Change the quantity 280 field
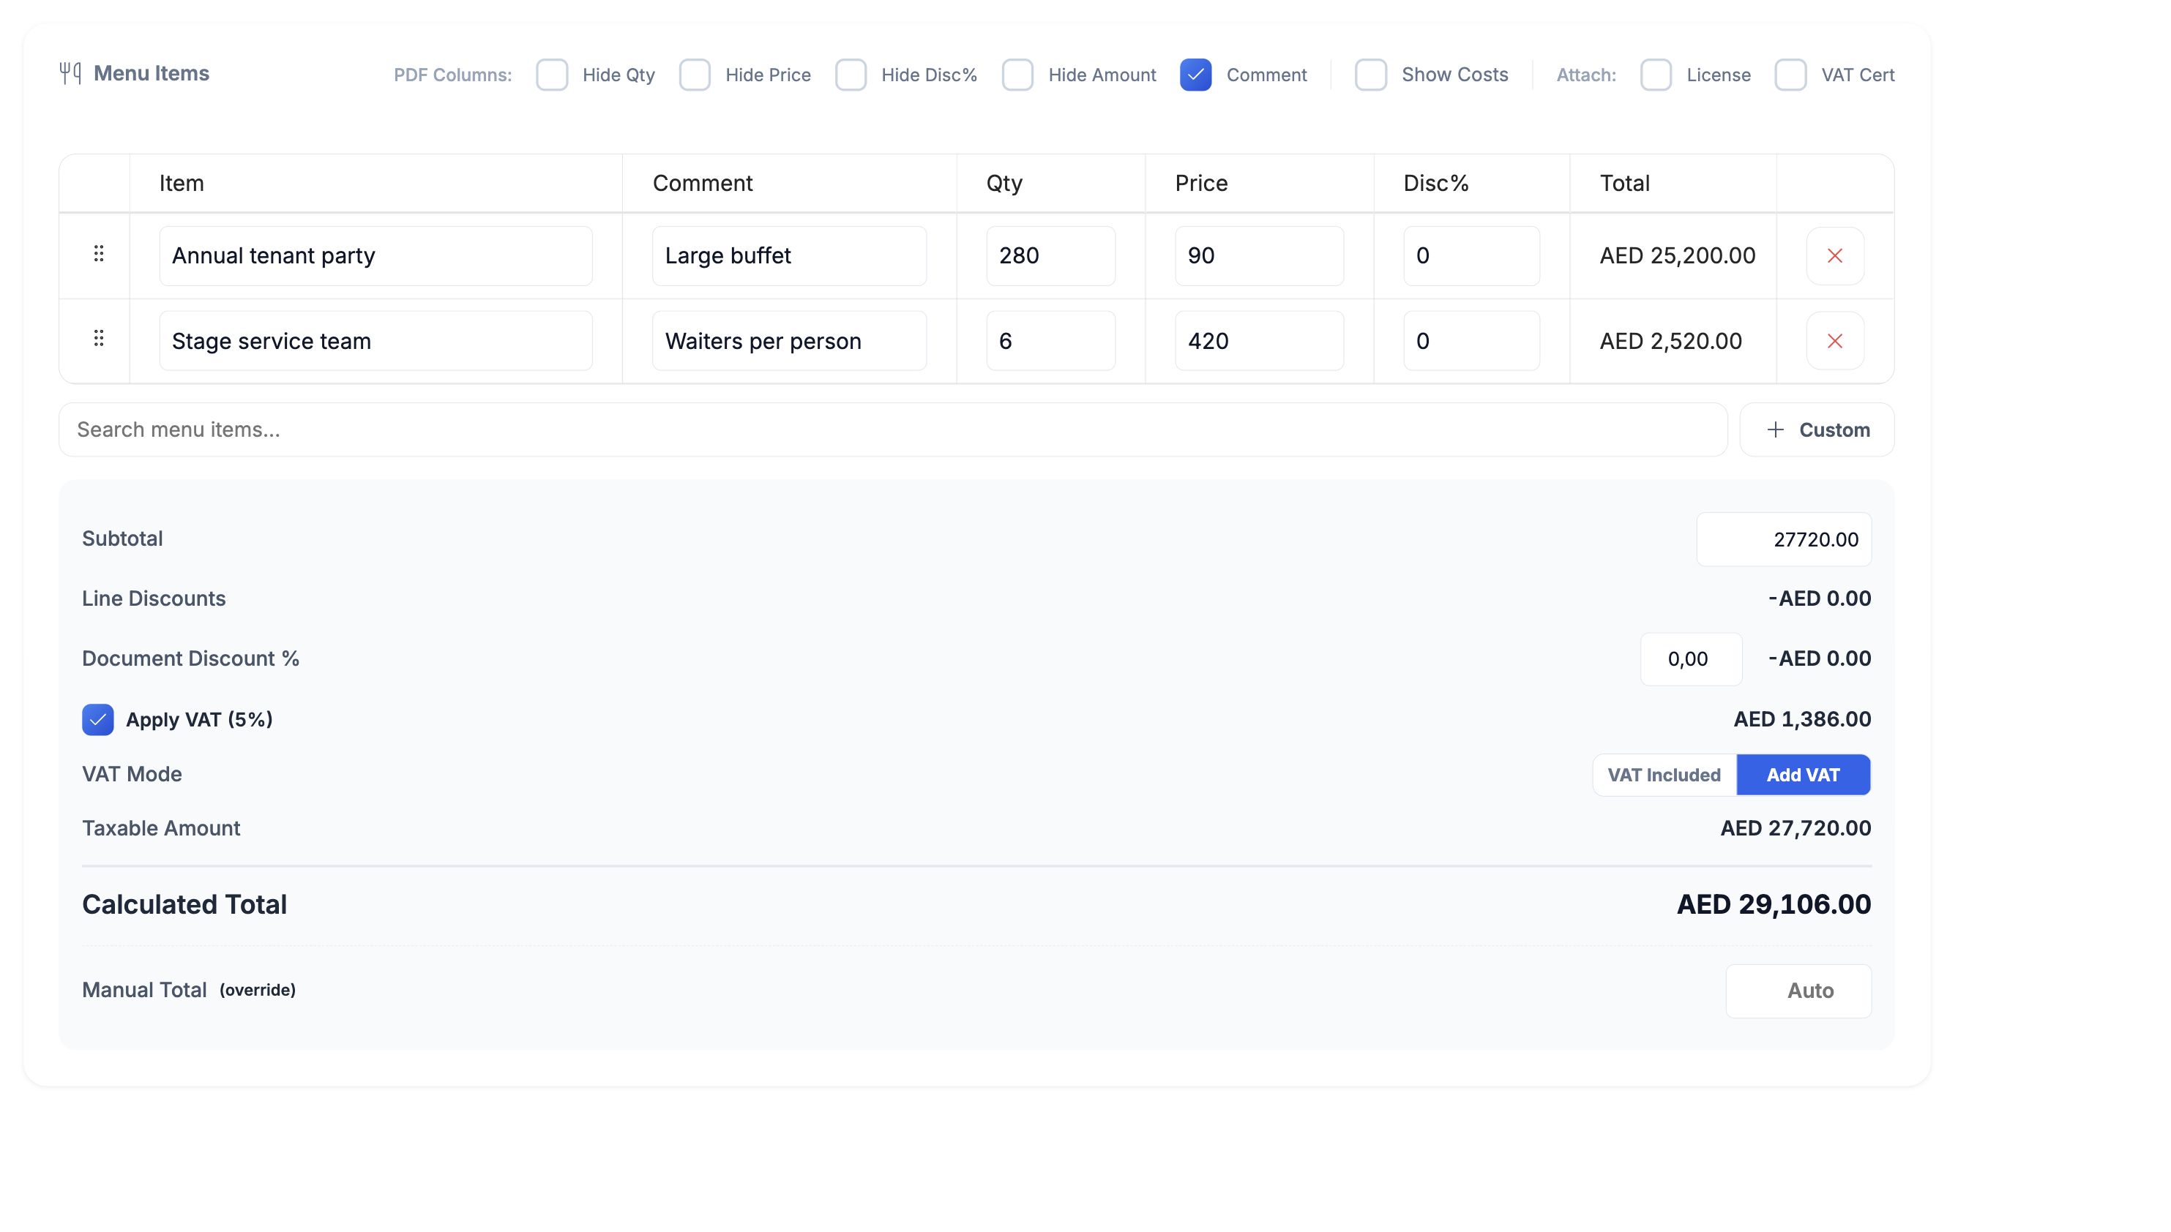This screenshot has width=2171, height=1232. click(1050, 255)
